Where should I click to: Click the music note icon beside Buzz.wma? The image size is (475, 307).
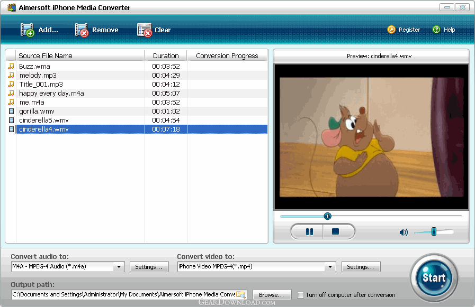[11, 66]
